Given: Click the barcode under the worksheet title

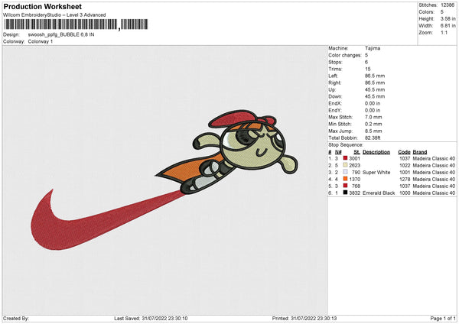Looking at the screenshot, I should (x=76, y=24).
